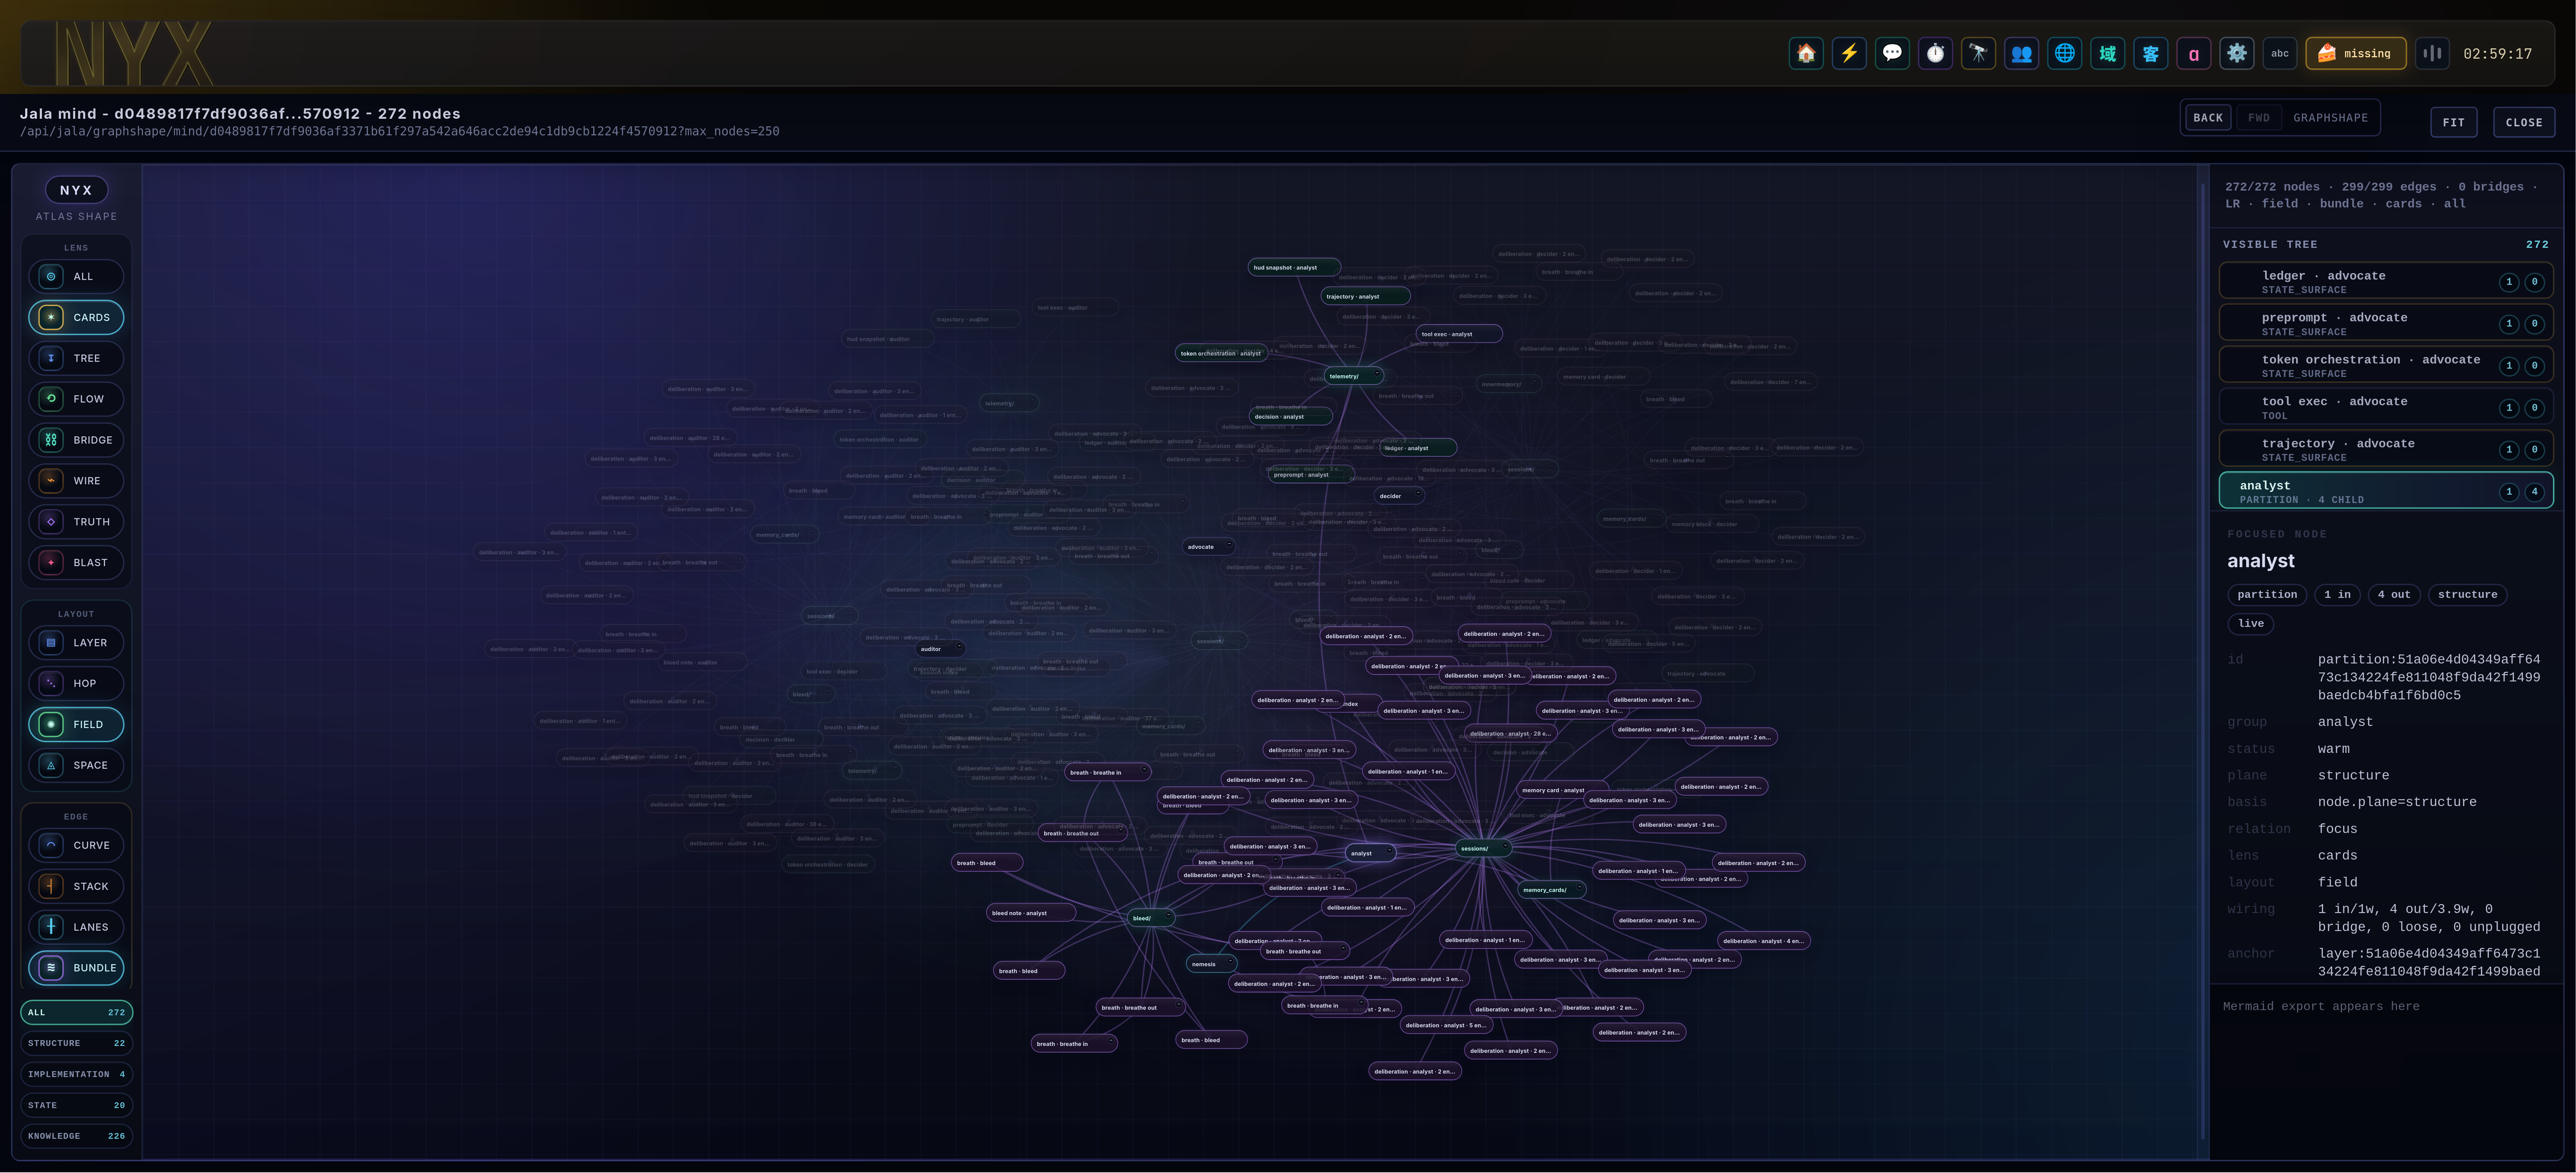Image resolution: width=2576 pixels, height=1173 pixels.
Task: Click the NYX atlas shape badge
Action: pos(76,190)
